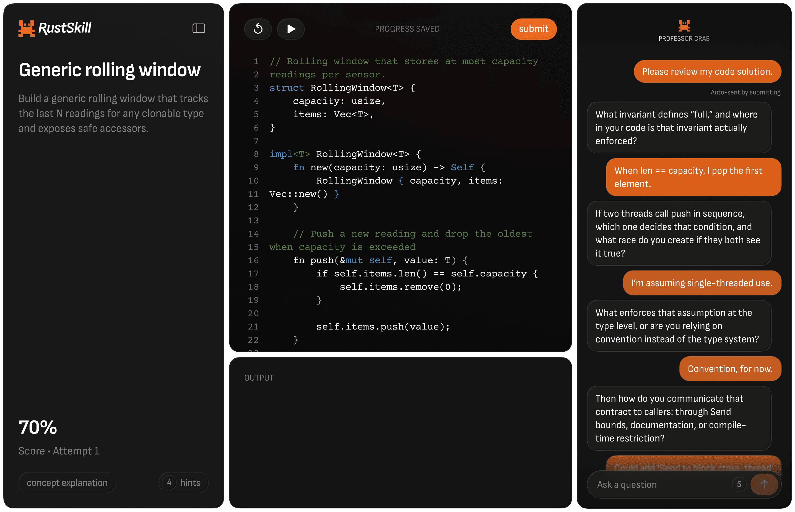The height and width of the screenshot is (512, 795).
Task: Run code with the play button
Action: [291, 29]
